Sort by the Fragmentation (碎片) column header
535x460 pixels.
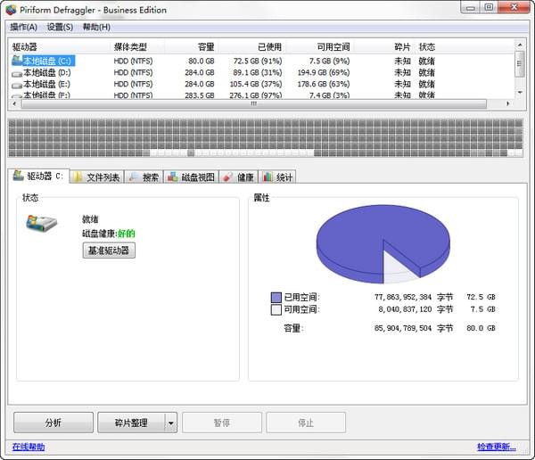tap(402, 46)
